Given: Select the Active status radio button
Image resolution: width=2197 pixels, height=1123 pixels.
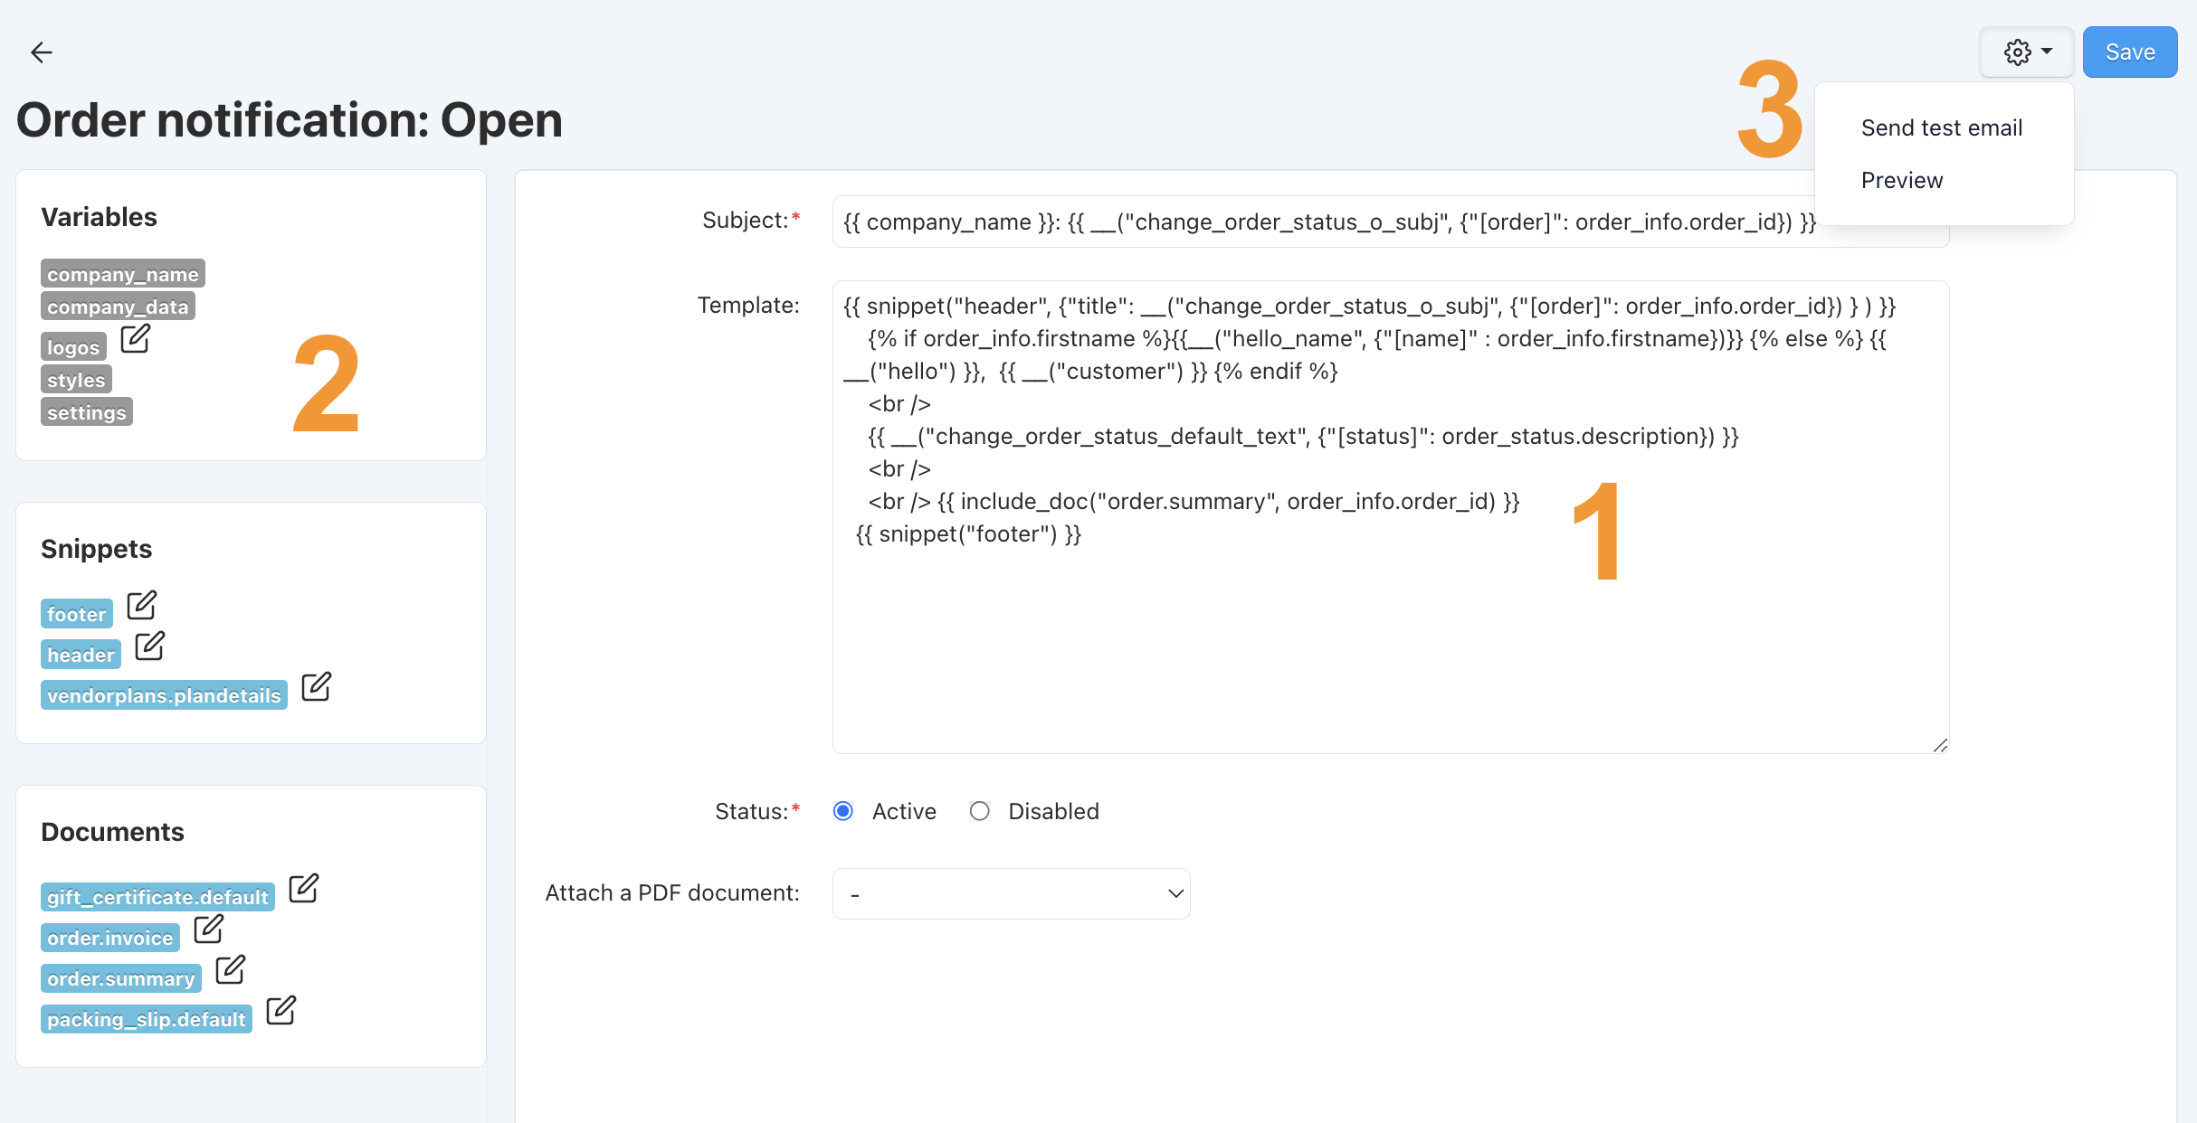Looking at the screenshot, I should tap(843, 811).
